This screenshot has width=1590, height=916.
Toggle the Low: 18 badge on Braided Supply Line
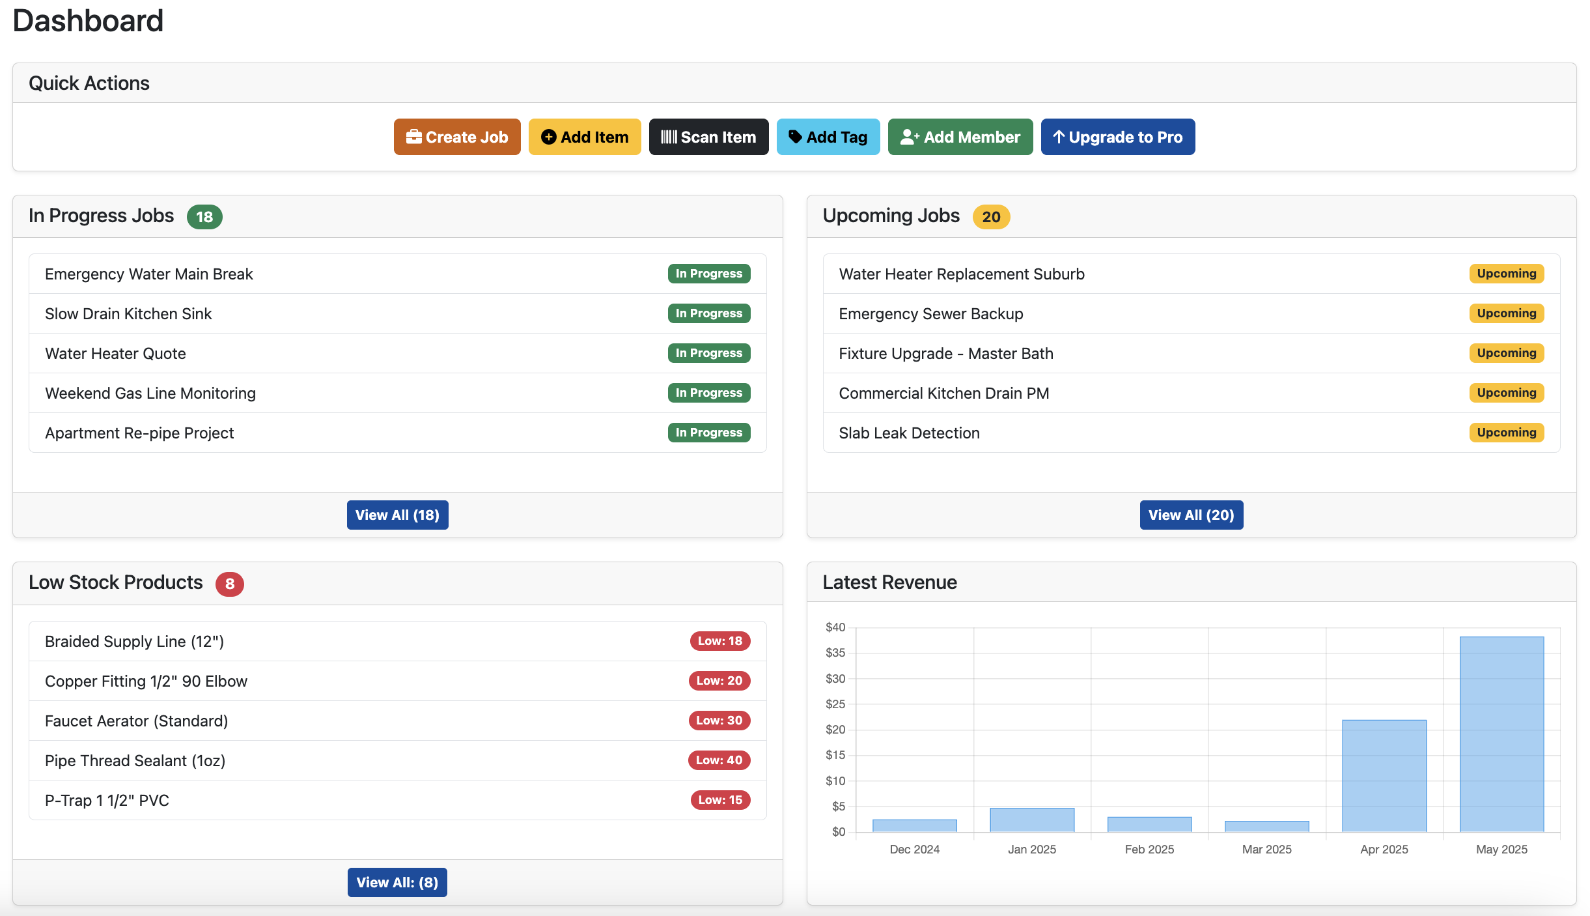pyautogui.click(x=719, y=640)
